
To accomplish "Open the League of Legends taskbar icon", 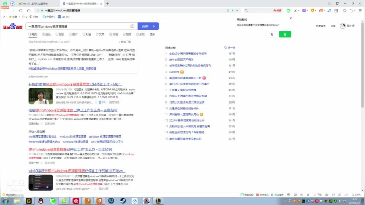I will [158, 201].
